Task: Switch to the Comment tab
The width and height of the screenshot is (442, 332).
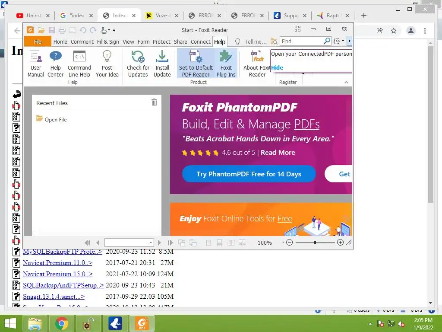Action: coord(82,42)
